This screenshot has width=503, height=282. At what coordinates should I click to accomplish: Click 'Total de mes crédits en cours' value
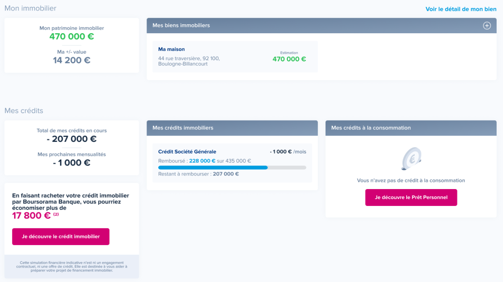(x=71, y=139)
